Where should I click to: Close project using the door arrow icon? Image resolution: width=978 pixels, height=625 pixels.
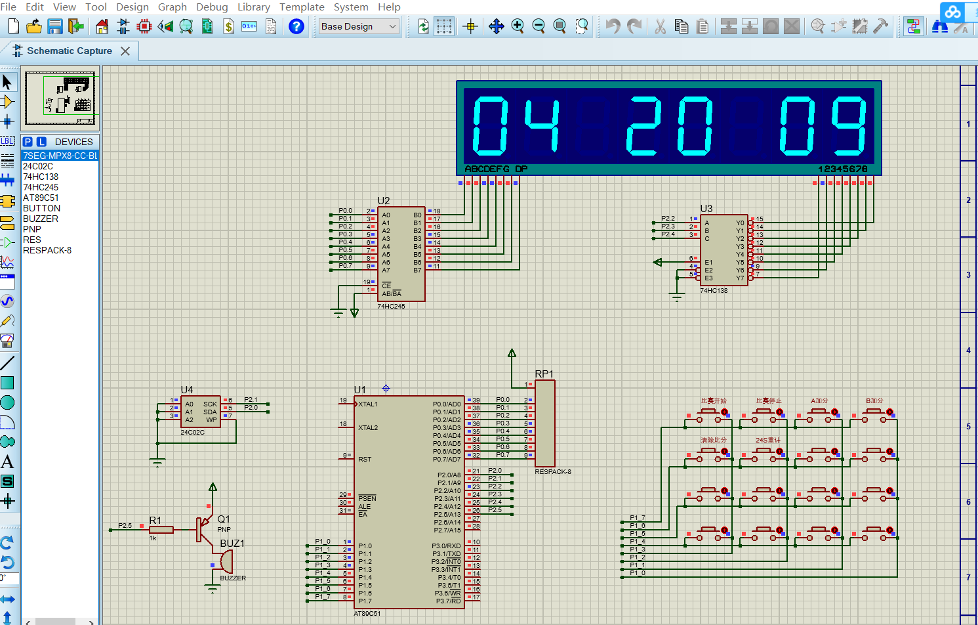click(x=77, y=26)
